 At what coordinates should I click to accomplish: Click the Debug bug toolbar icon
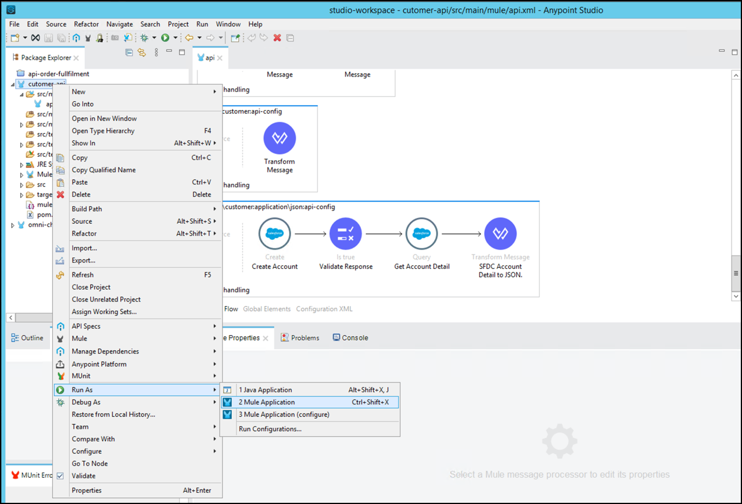pyautogui.click(x=144, y=38)
